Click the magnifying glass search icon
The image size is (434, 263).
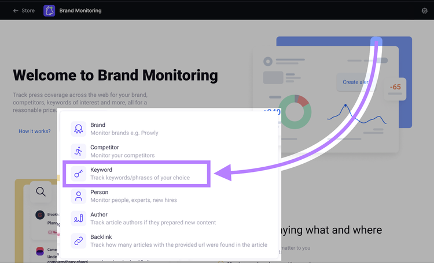(41, 191)
